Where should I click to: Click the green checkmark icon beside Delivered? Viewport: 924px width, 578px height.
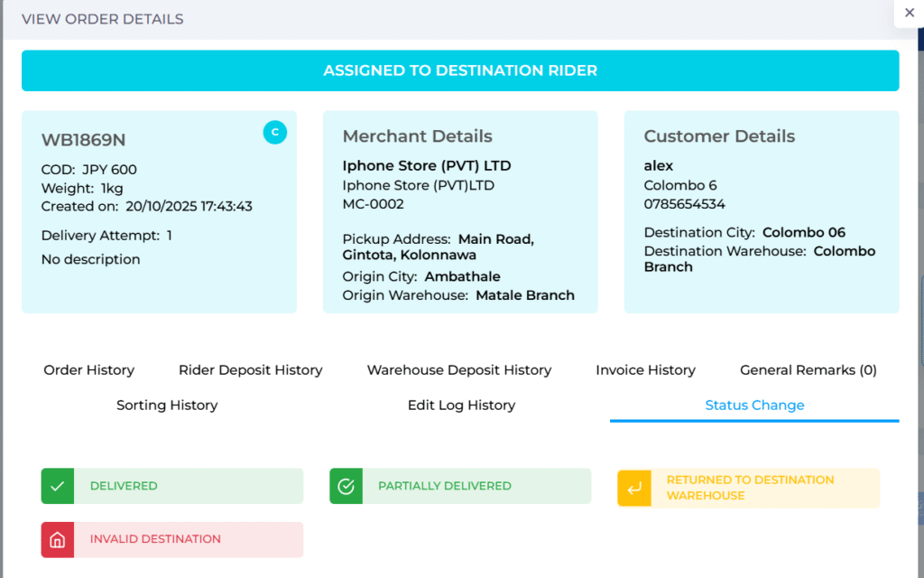coord(57,486)
